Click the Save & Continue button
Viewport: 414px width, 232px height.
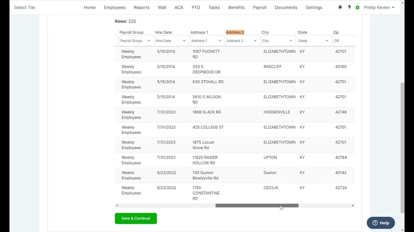coord(136,218)
